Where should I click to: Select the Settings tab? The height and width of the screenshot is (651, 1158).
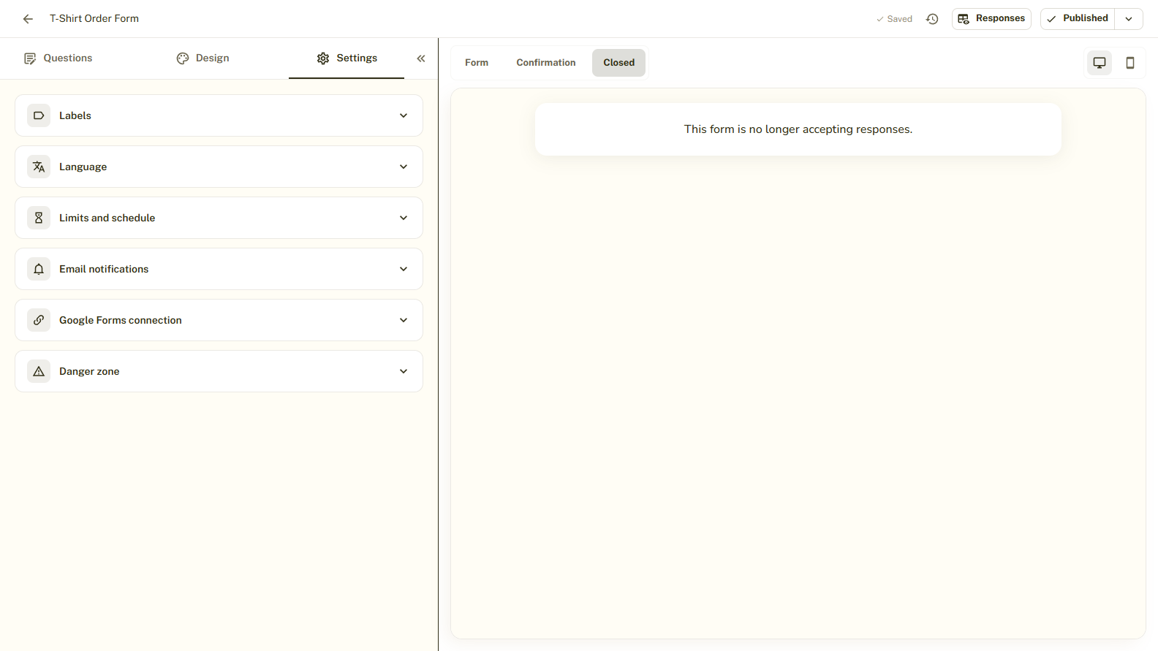point(347,58)
